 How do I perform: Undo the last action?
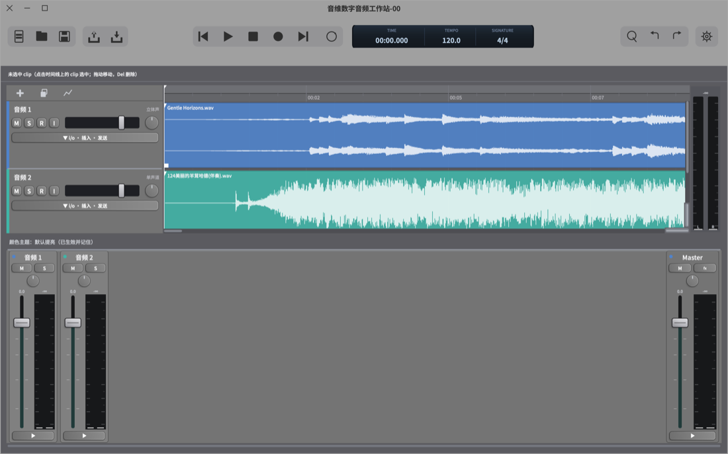coord(655,36)
